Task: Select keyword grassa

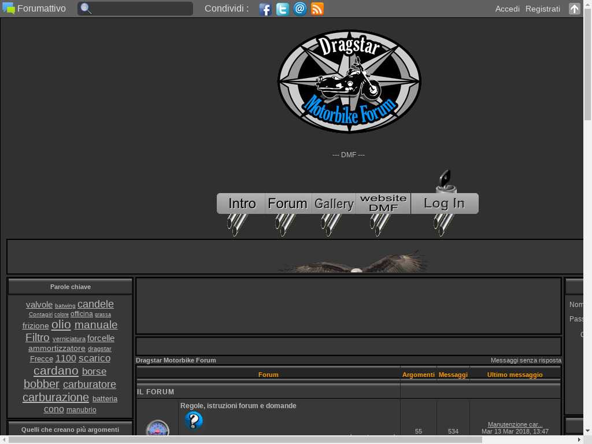Action: coord(103,314)
